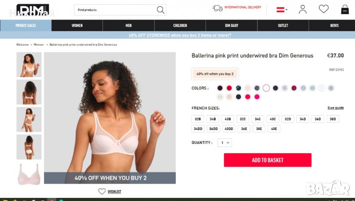The image size is (355, 201).
Task: Open the country flag dropdown
Action: pyautogui.click(x=282, y=10)
